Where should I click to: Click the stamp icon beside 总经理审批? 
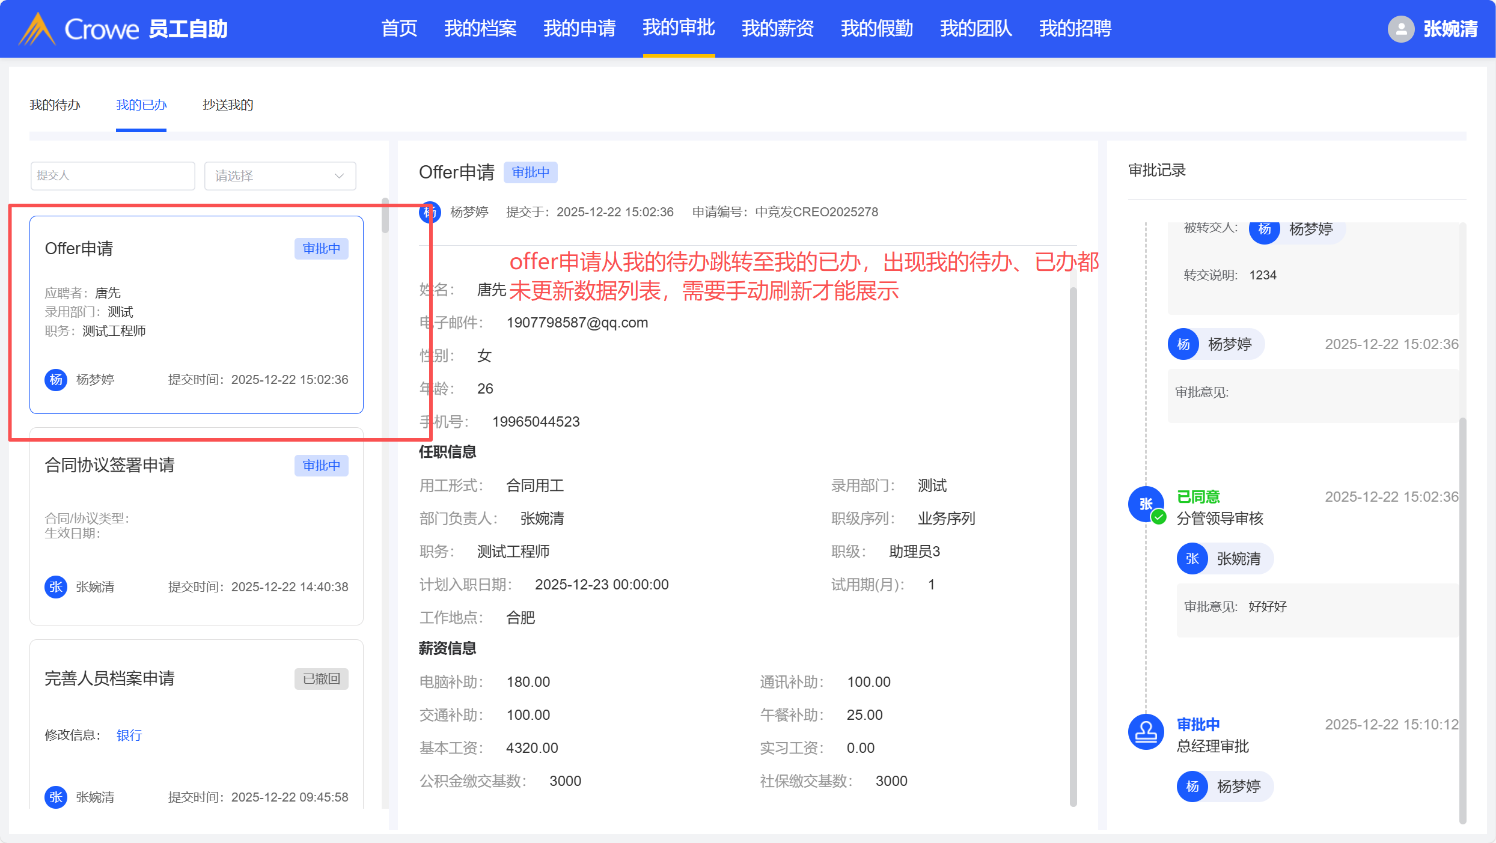click(1146, 732)
